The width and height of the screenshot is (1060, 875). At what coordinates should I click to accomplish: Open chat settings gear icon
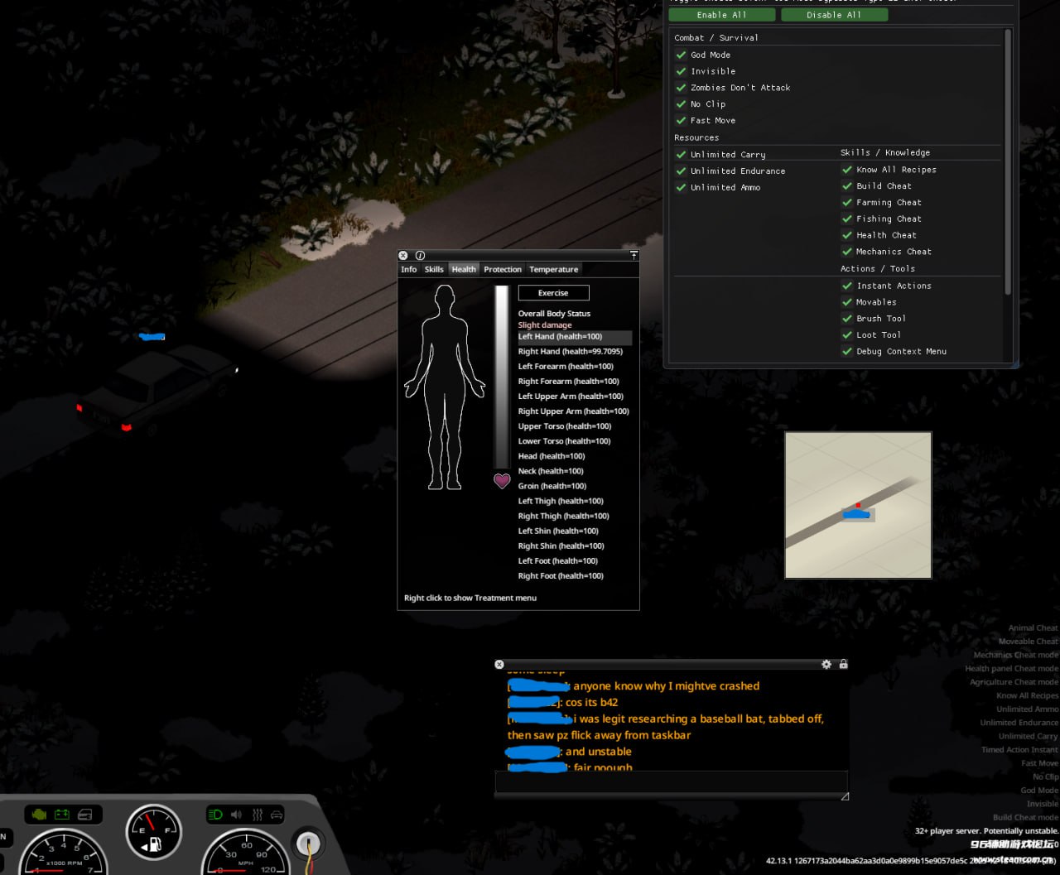point(826,664)
